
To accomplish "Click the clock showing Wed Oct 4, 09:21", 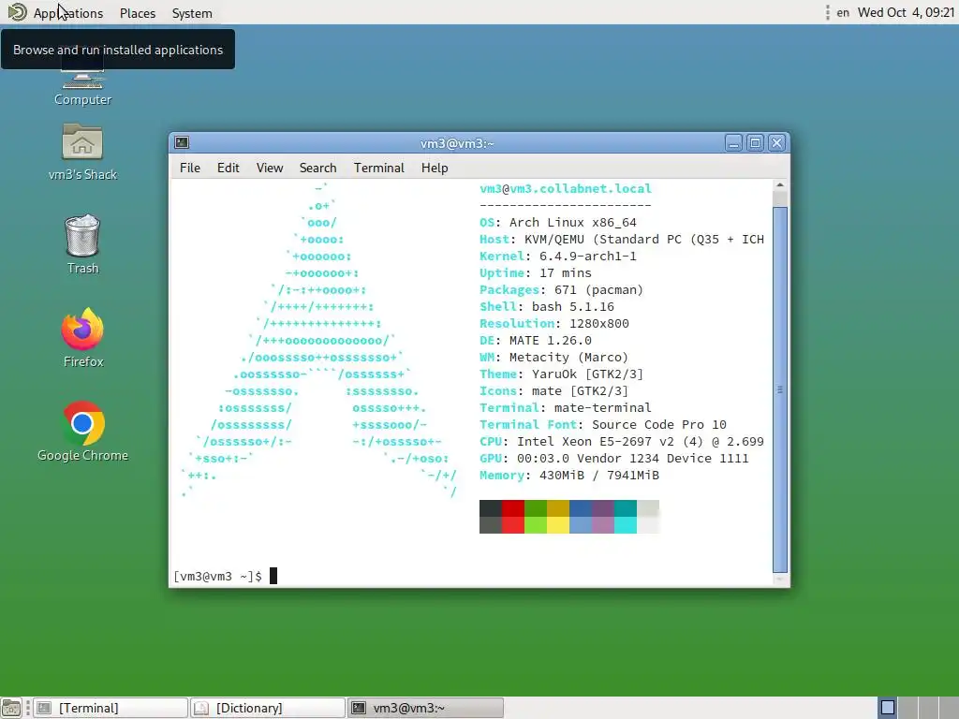I will point(906,13).
